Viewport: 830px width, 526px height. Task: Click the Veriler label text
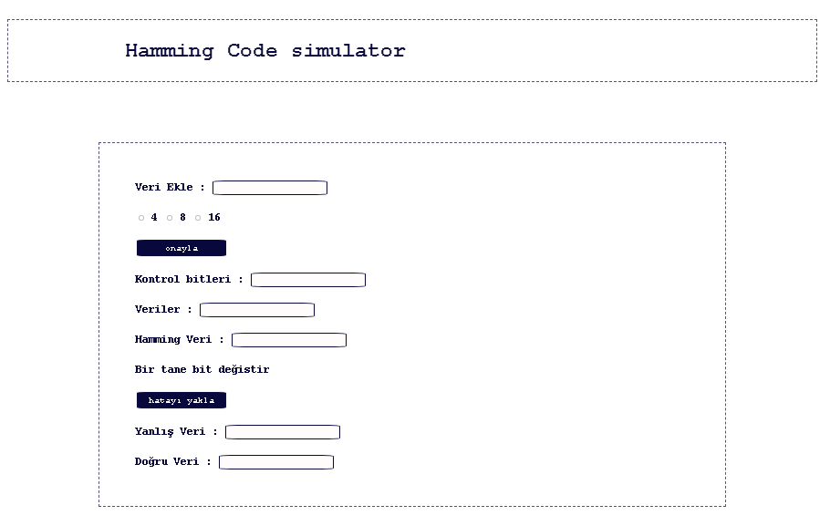coord(160,309)
